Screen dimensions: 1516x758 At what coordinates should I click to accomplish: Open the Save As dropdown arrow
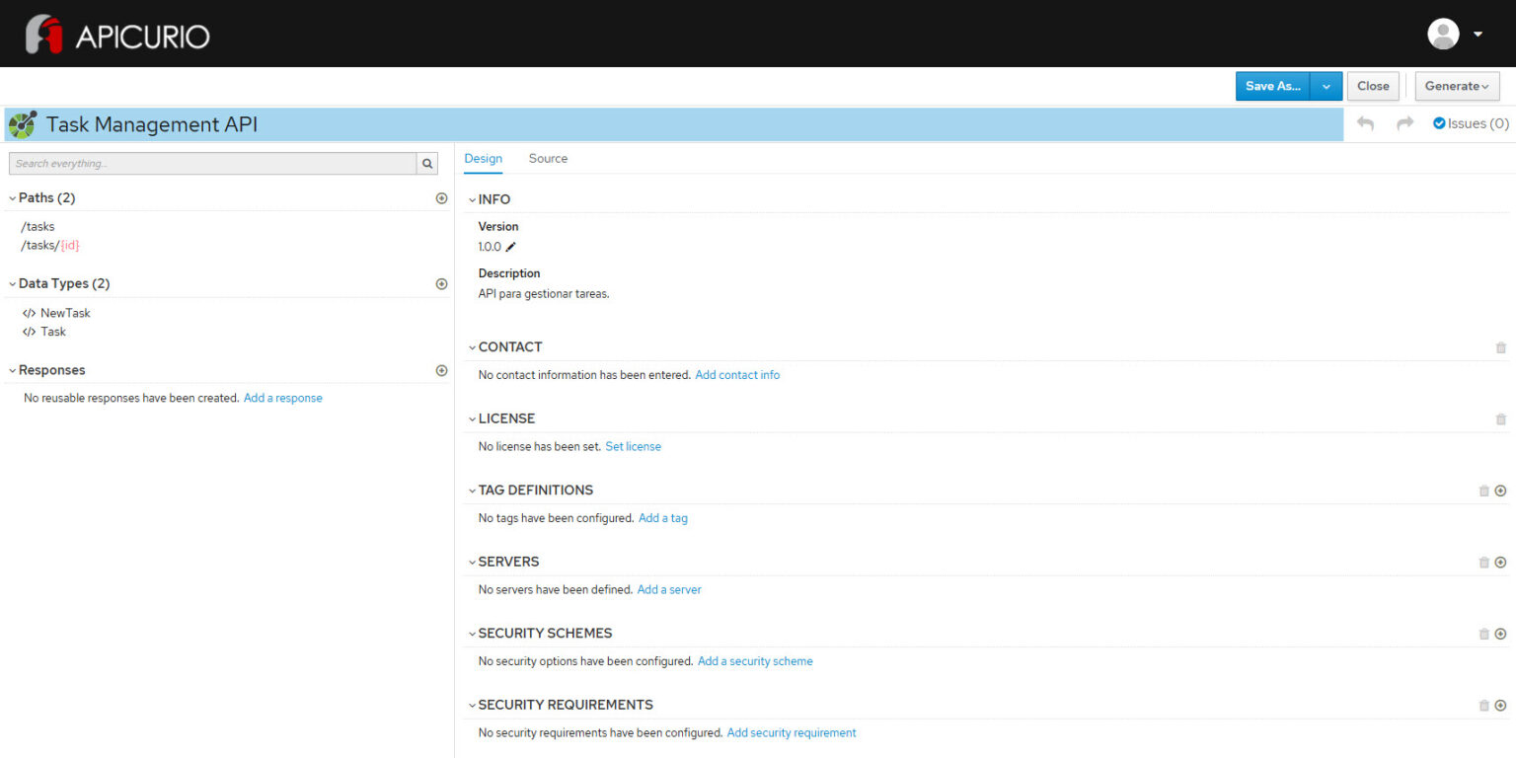point(1326,86)
